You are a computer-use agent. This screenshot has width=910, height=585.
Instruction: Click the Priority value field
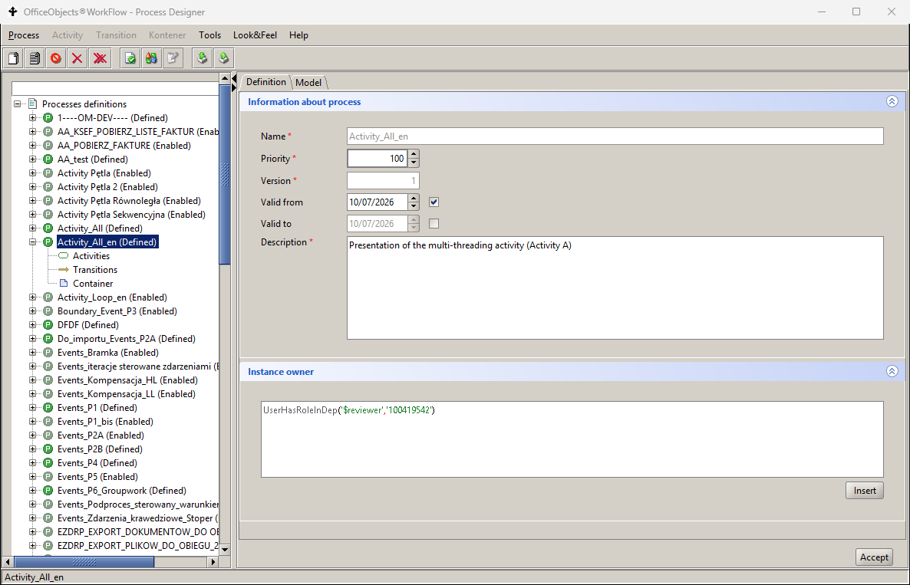[x=378, y=159]
